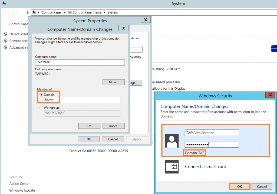Click the Domain: TAP label in Windows Security

coord(194,153)
